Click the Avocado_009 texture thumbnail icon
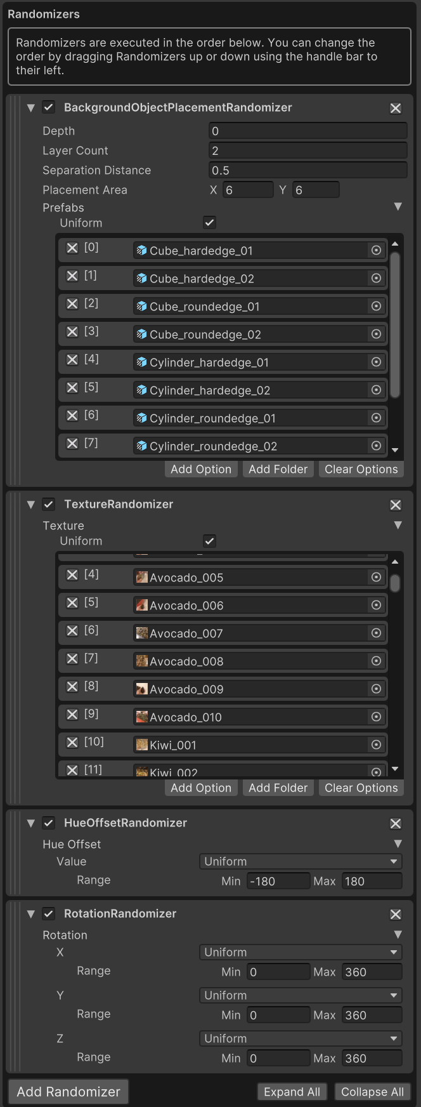 [x=142, y=689]
